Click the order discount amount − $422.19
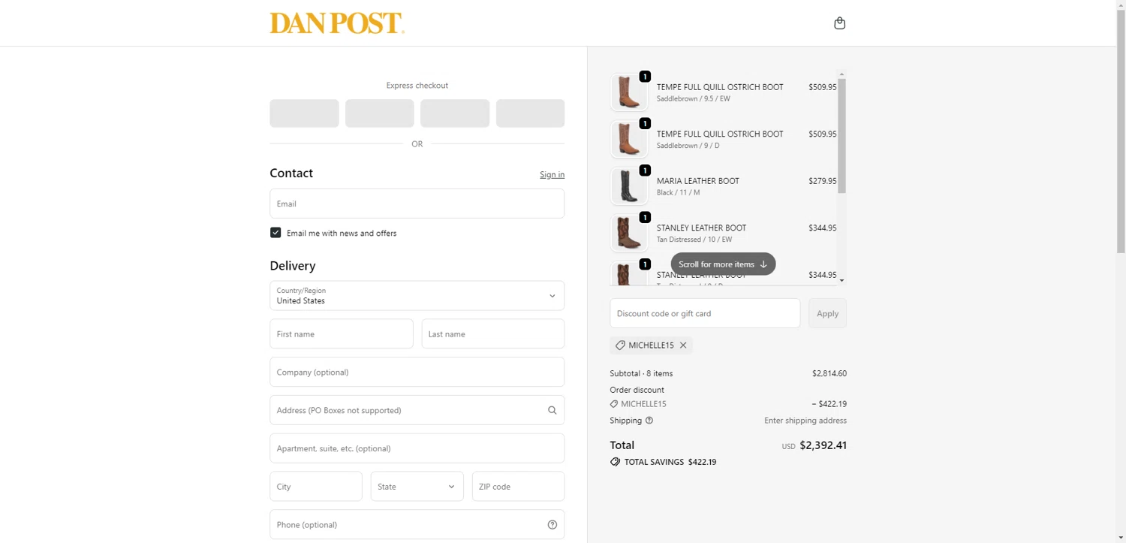This screenshot has width=1126, height=543. [x=829, y=404]
